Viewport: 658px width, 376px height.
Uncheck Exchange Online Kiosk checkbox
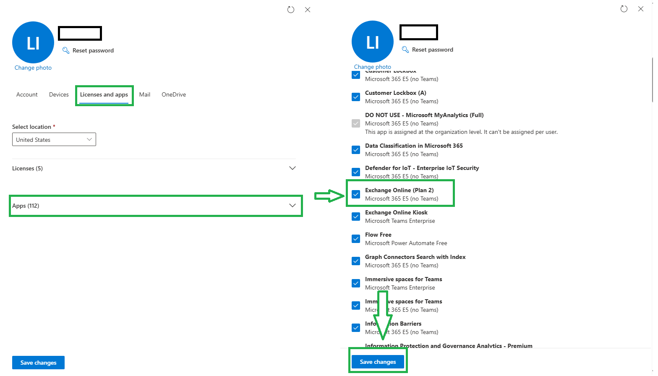(356, 217)
